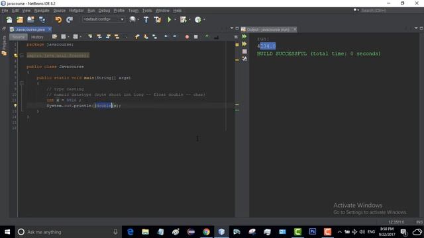Click the globe browser icon in toolbar

[132, 19]
